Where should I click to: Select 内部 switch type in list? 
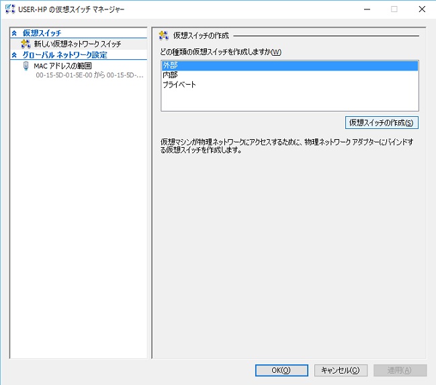pyautogui.click(x=290, y=75)
